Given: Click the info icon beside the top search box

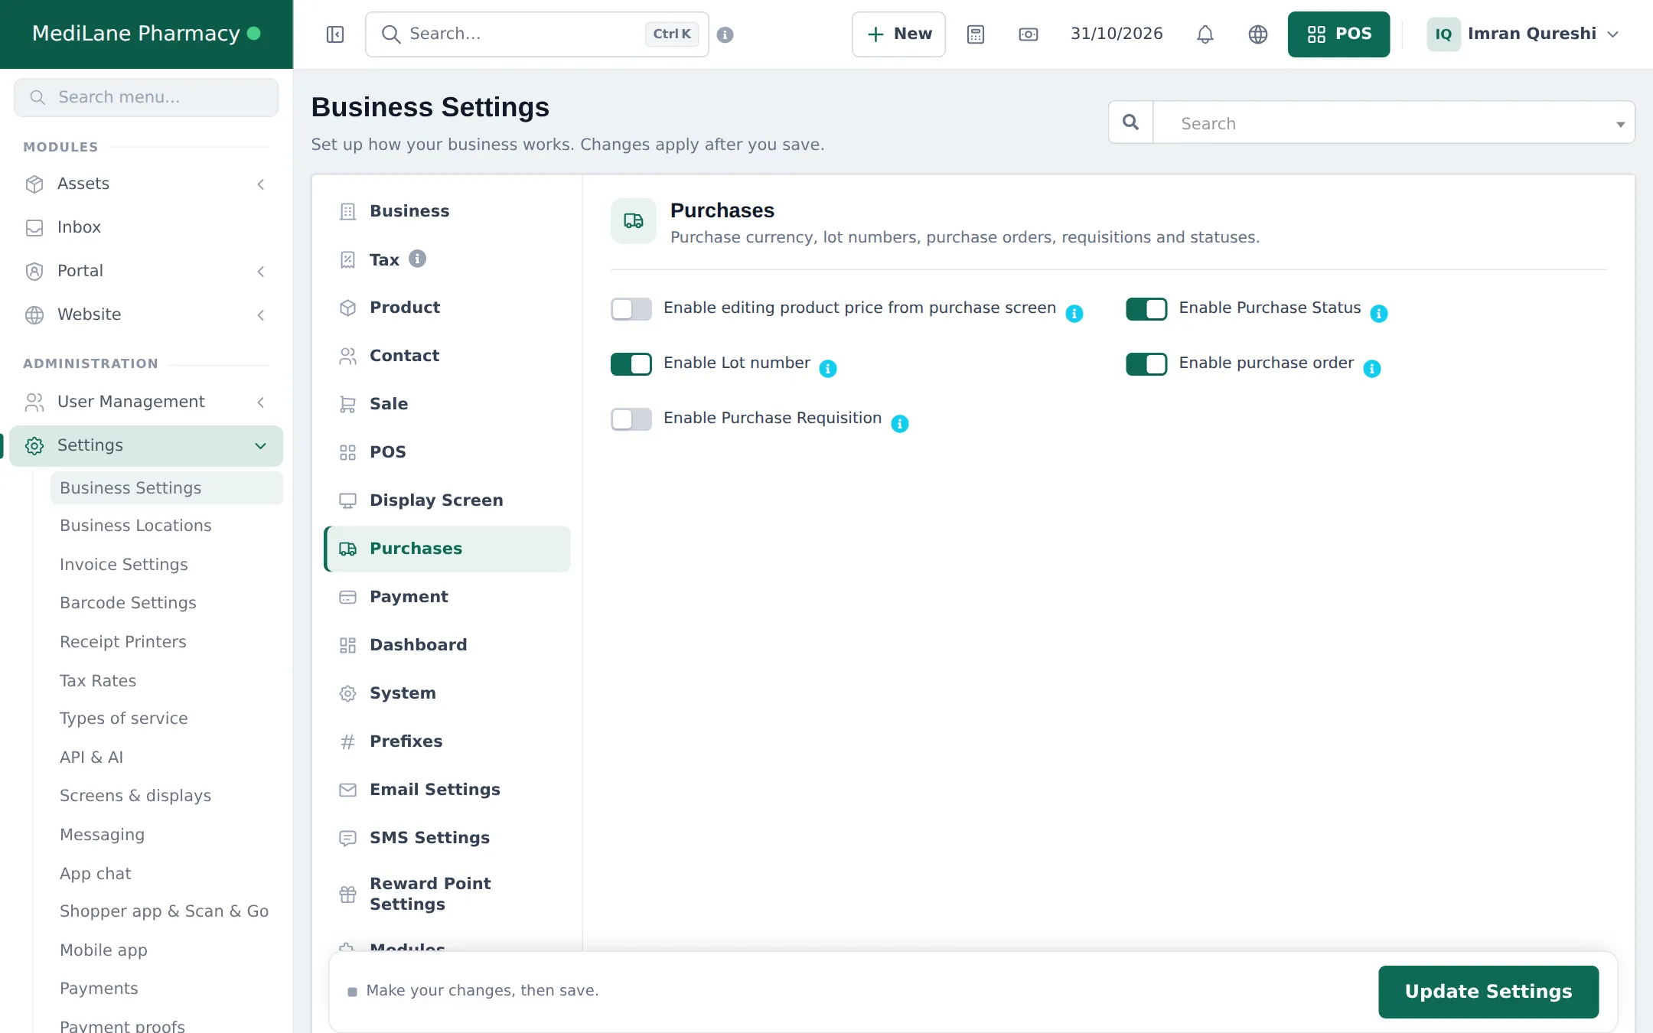Looking at the screenshot, I should (x=725, y=34).
